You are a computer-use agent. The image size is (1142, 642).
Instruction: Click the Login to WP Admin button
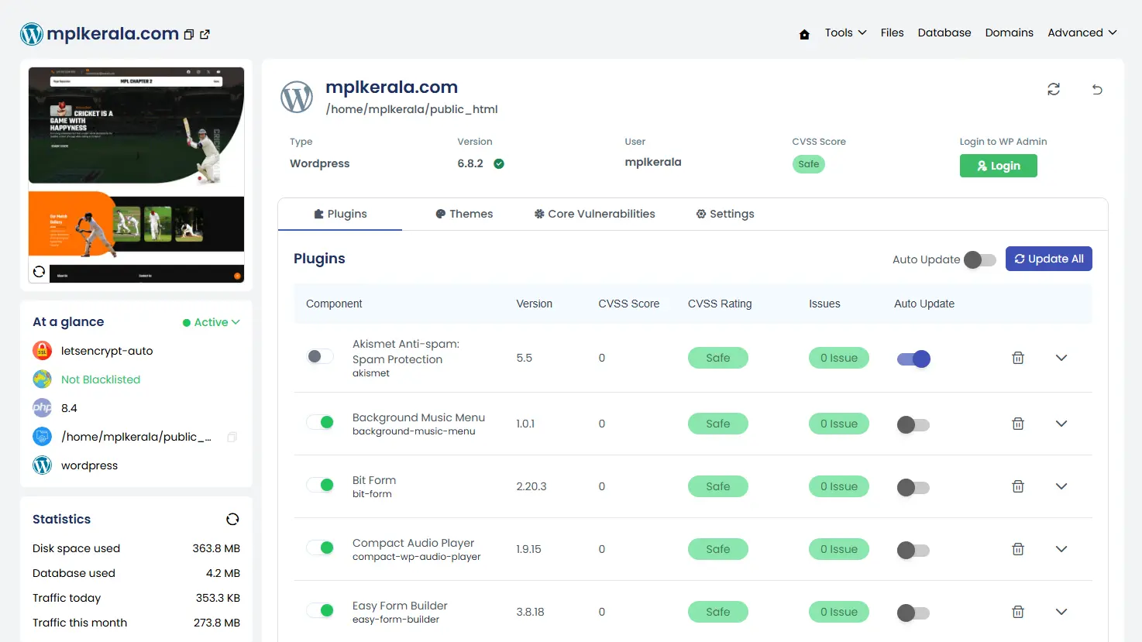(998, 165)
